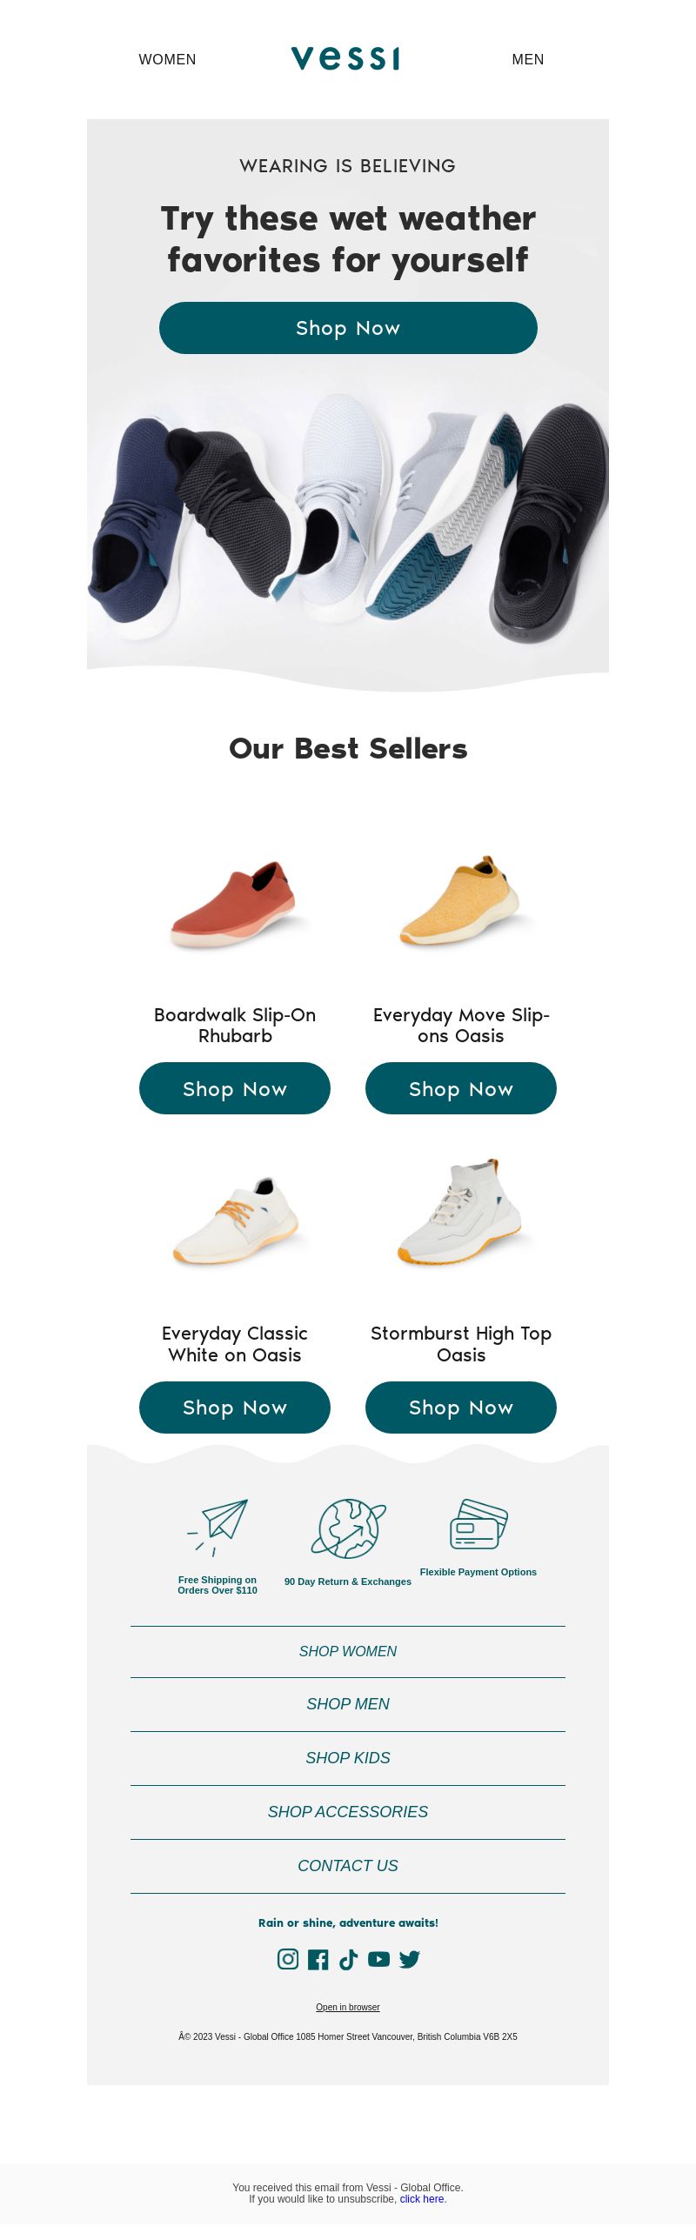Click the hero Shop Now button
696x2240 pixels.
[348, 328]
